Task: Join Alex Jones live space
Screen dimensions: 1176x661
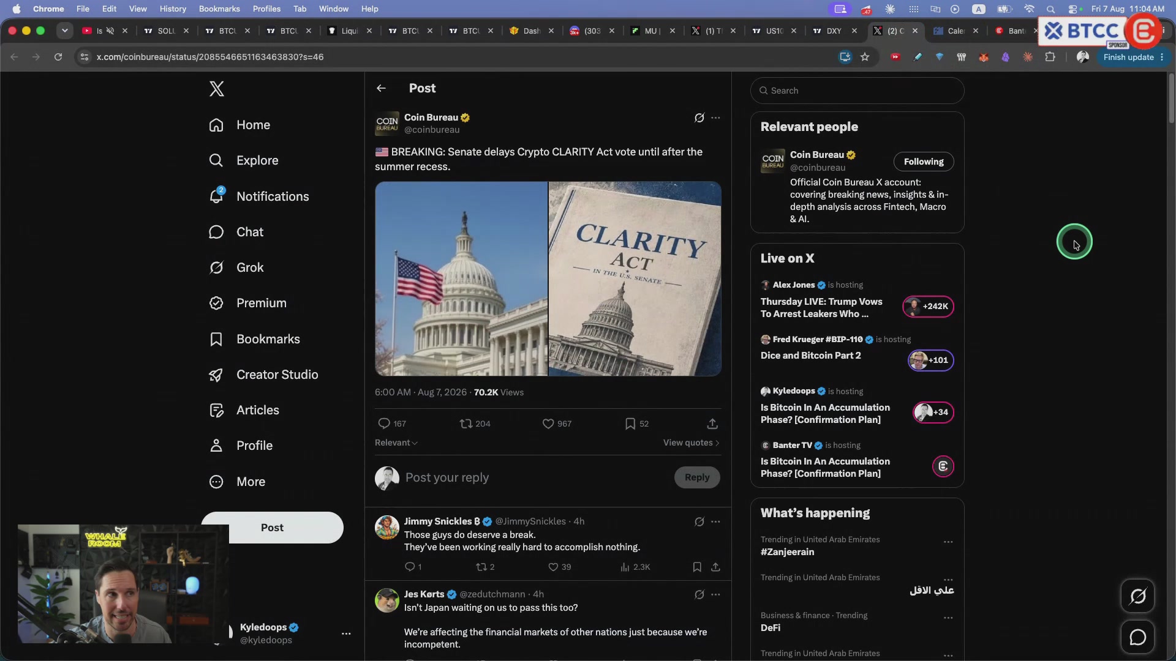Action: tap(928, 307)
